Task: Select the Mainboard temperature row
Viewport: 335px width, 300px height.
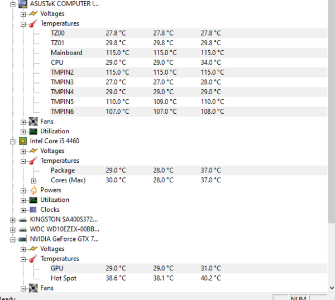Action: [66, 53]
